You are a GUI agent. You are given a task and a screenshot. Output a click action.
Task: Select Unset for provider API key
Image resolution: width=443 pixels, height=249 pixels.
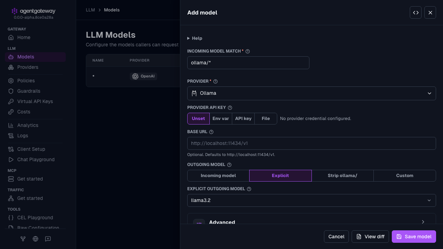(198, 118)
